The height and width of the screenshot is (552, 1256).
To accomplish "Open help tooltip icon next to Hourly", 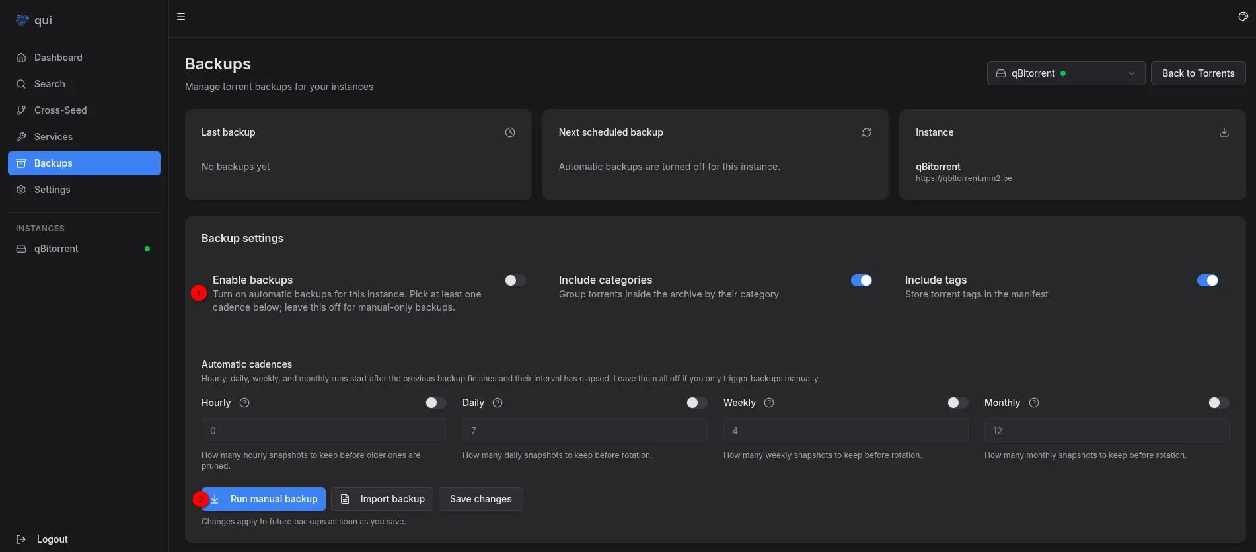I will (244, 403).
